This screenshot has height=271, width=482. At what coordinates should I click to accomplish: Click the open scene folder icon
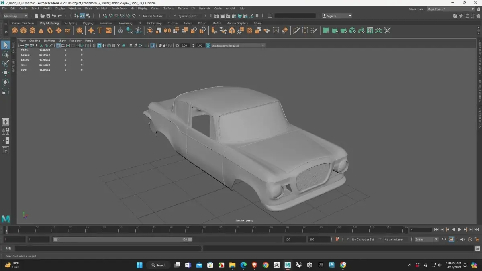[42, 16]
